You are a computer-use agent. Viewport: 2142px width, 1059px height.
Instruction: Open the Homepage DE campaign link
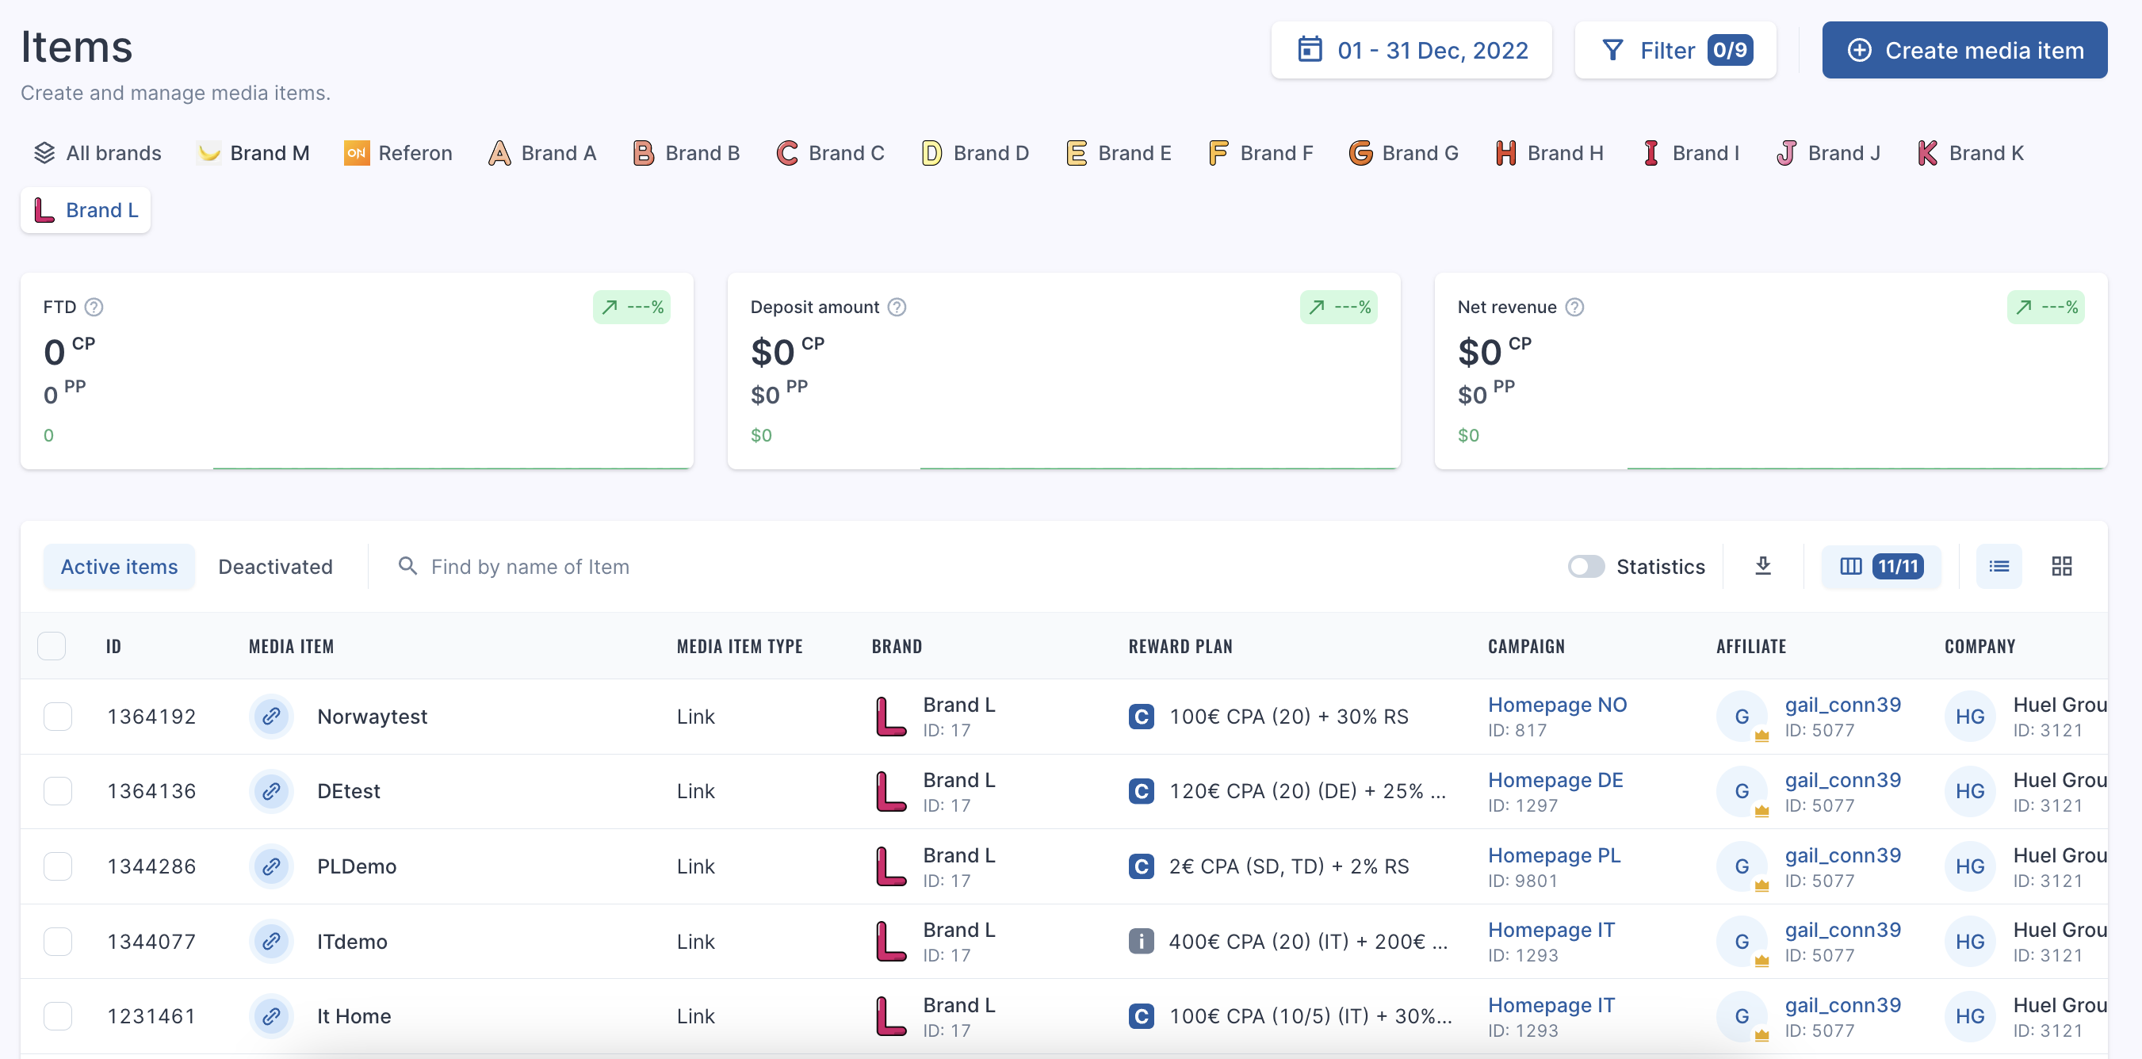[1555, 780]
